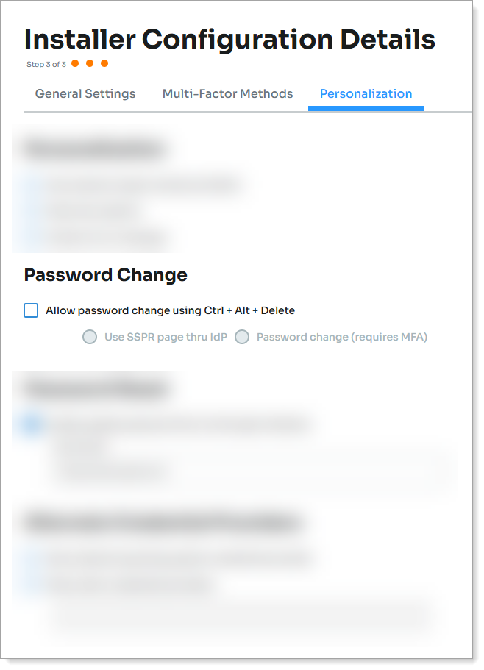This screenshot has width=484, height=670.
Task: Choose the Use SSPR page thru IdP radio
Action: [x=90, y=337]
